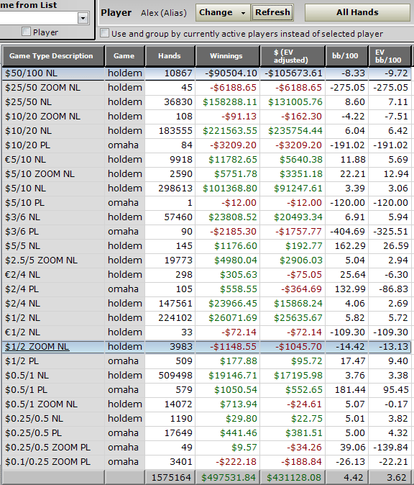The height and width of the screenshot is (485, 414).
Task: Enable use and group by active players checkbox
Action: pos(104,33)
